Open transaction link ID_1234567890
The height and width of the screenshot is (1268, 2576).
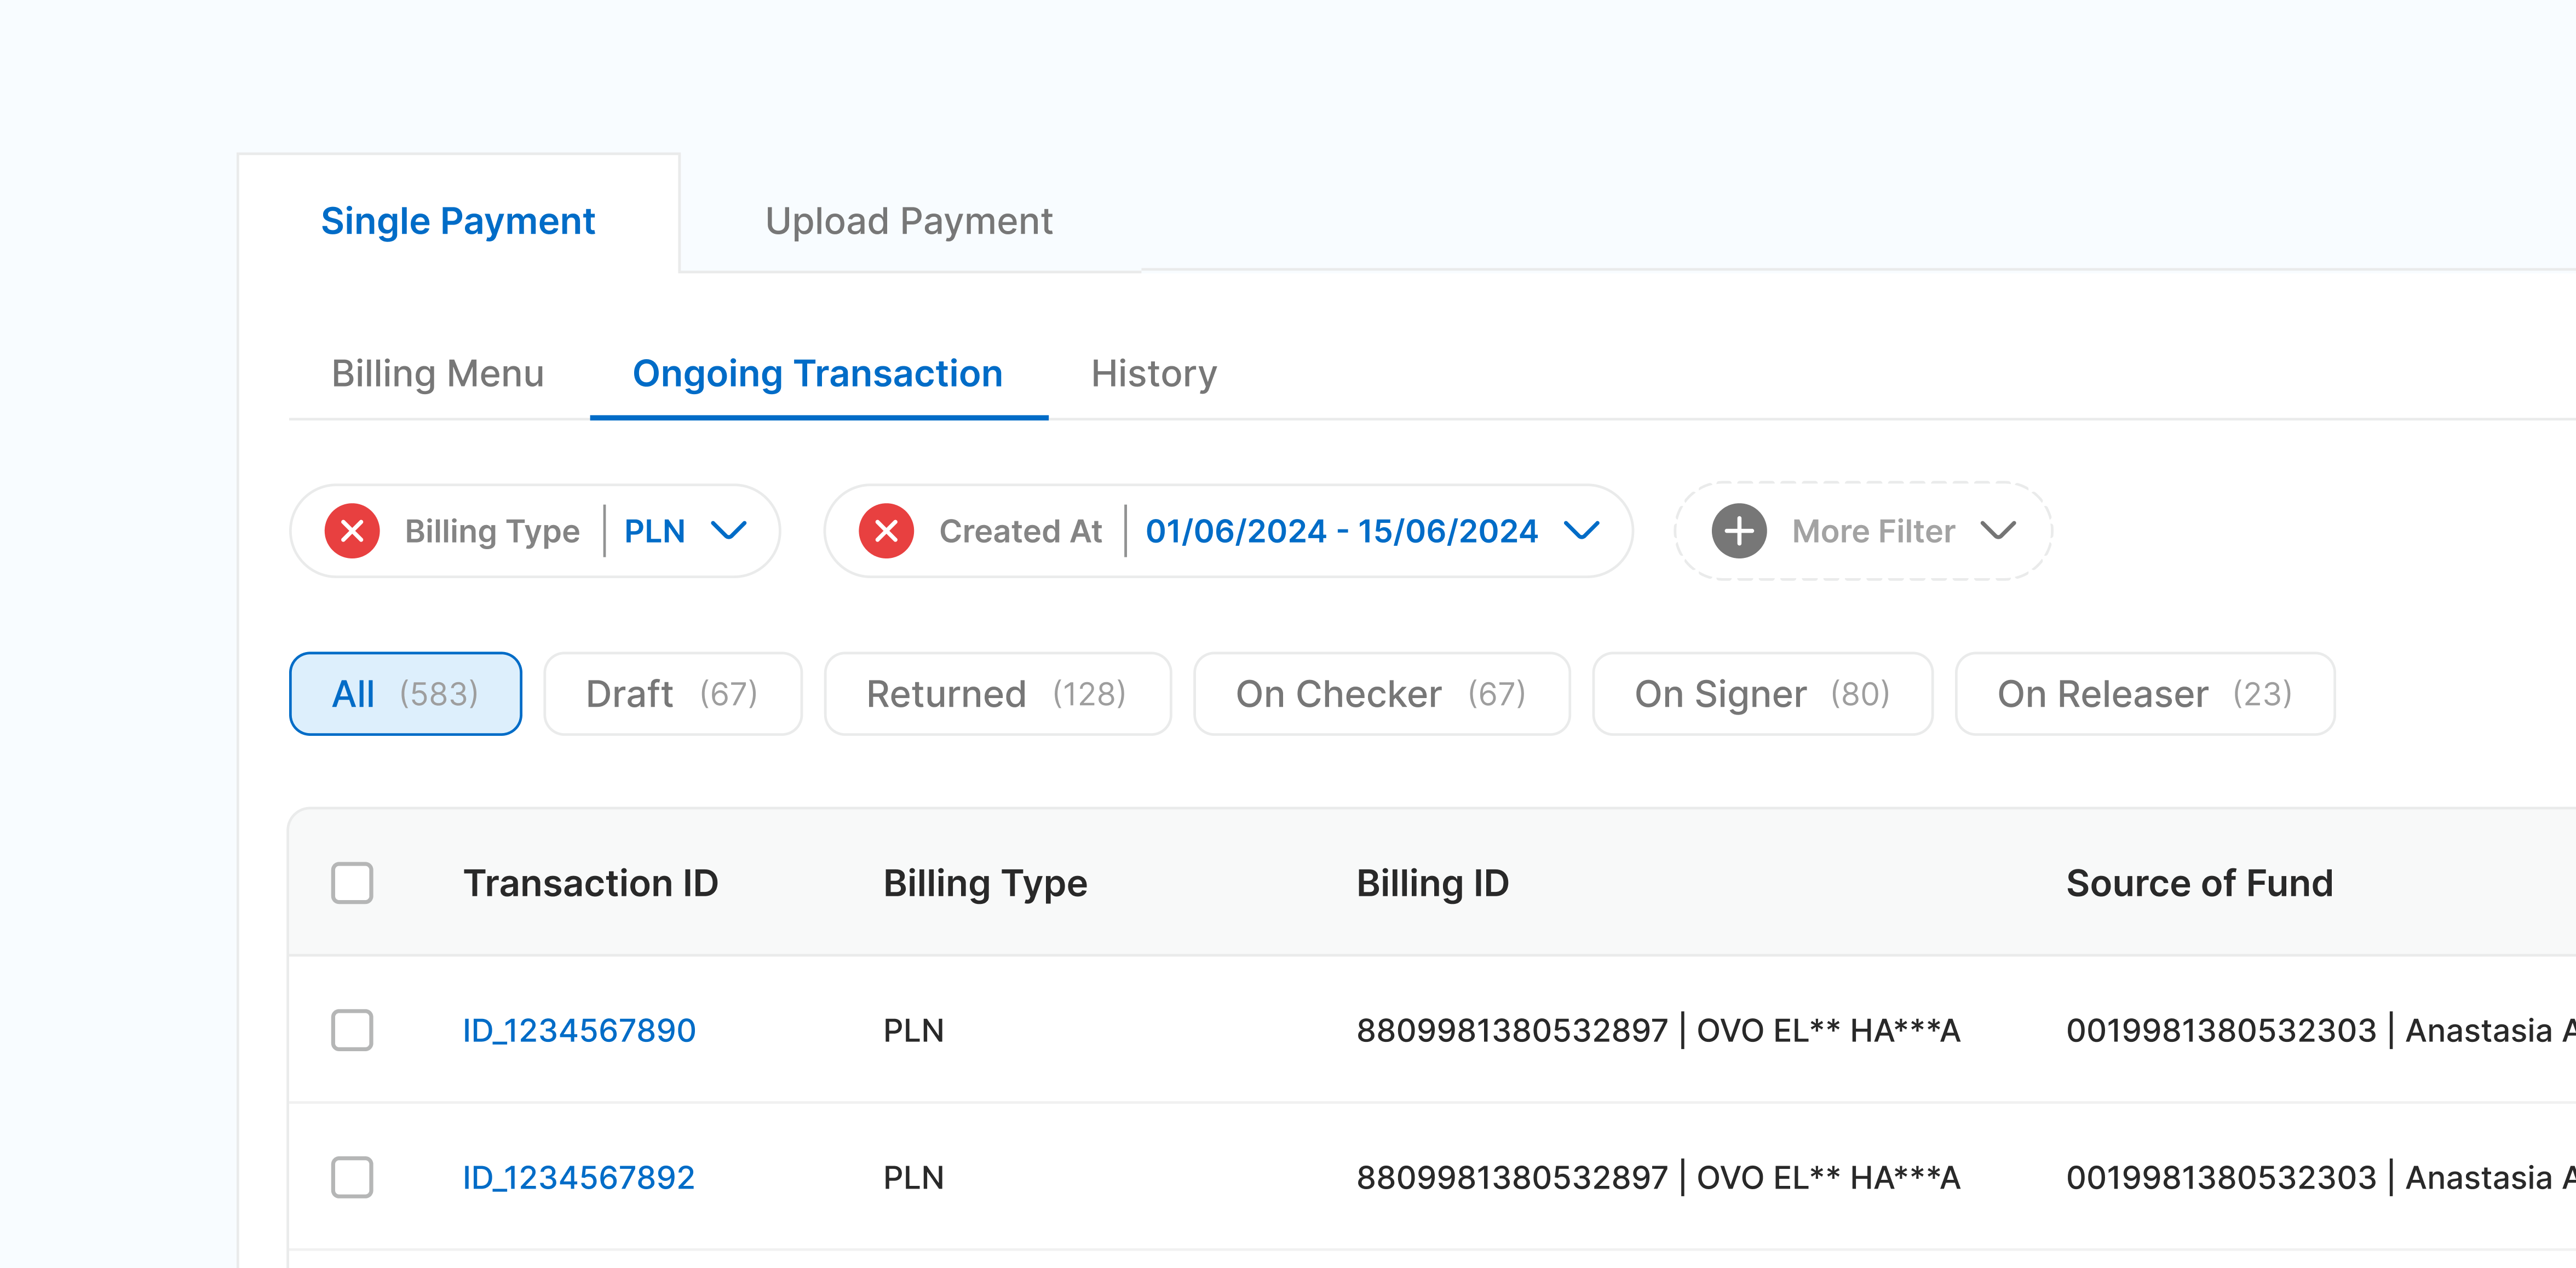tap(579, 1031)
